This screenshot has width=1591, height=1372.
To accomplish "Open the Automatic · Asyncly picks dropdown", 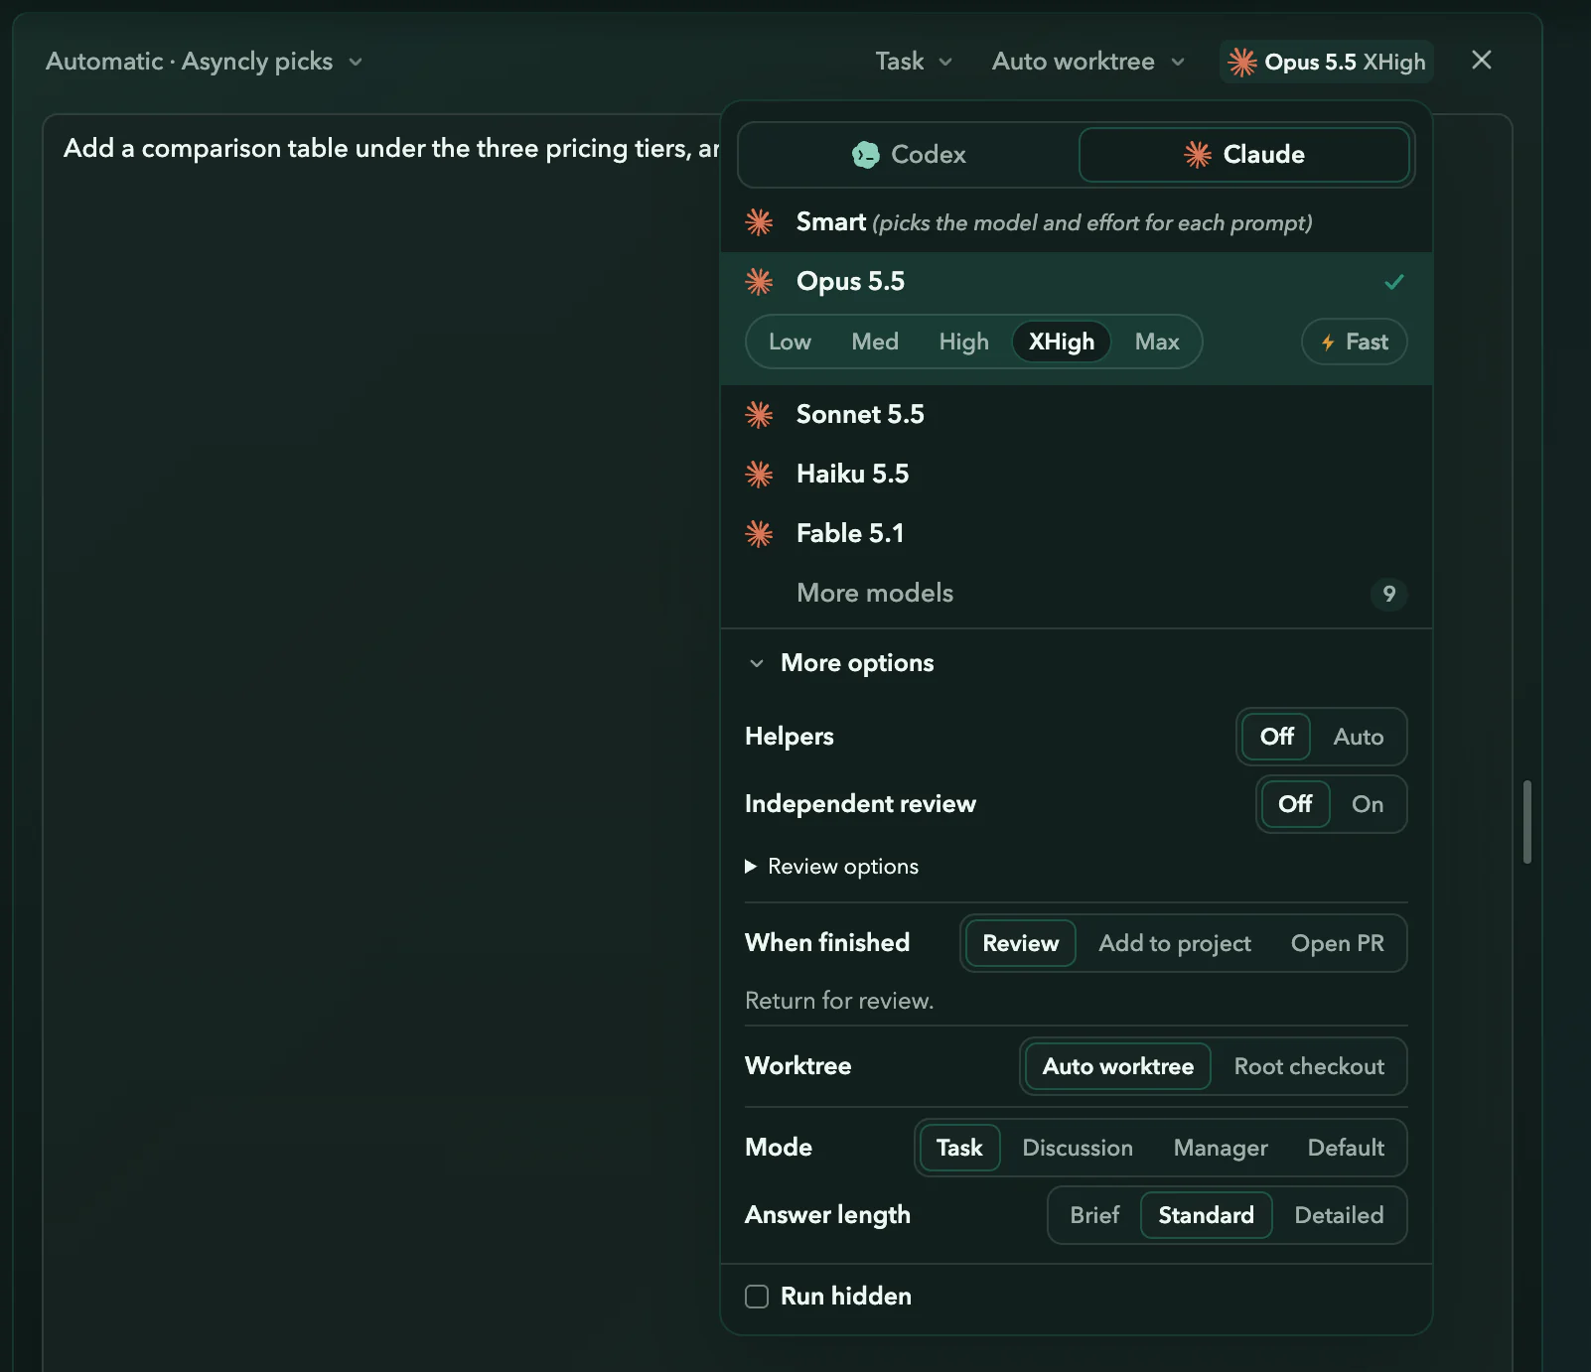I will 205,62.
